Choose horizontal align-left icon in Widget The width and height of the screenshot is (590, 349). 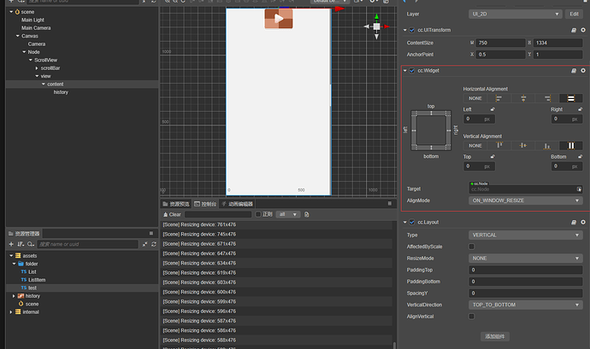coord(499,98)
